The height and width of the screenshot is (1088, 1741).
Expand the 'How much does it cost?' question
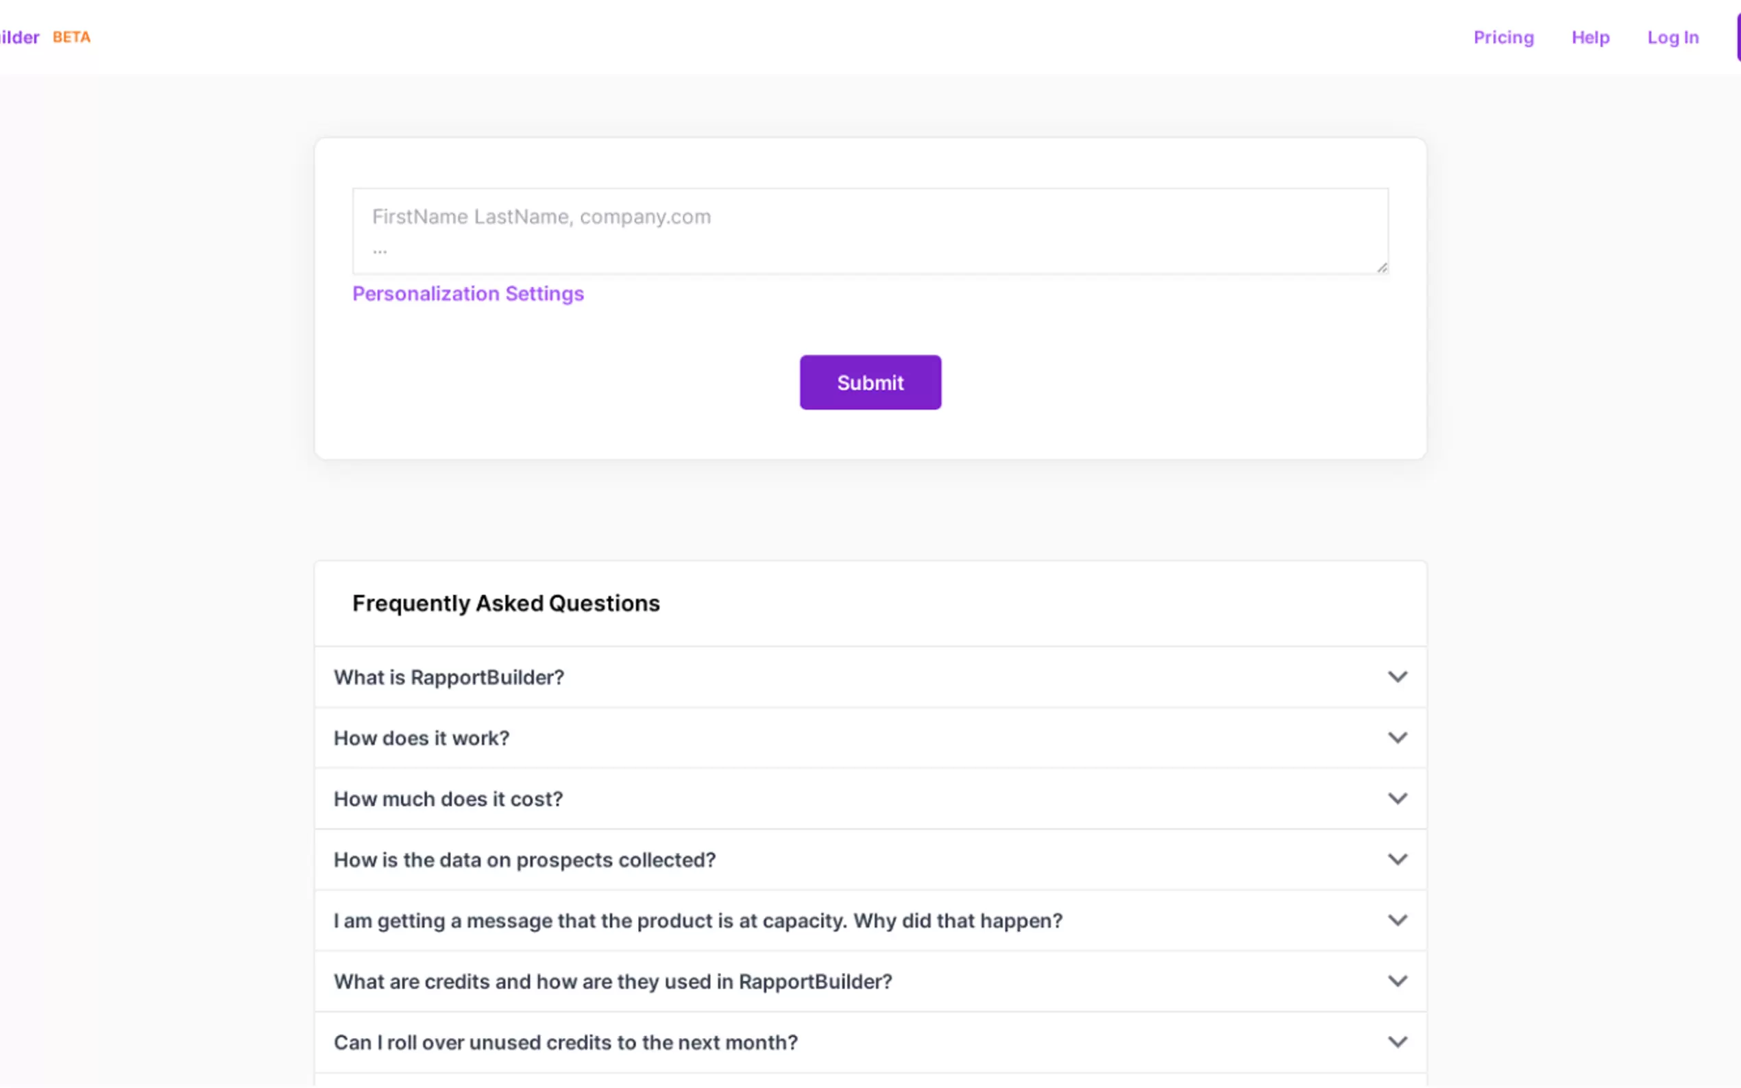coord(448,799)
